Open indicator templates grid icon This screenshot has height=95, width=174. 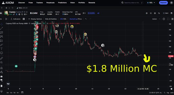[24, 19]
